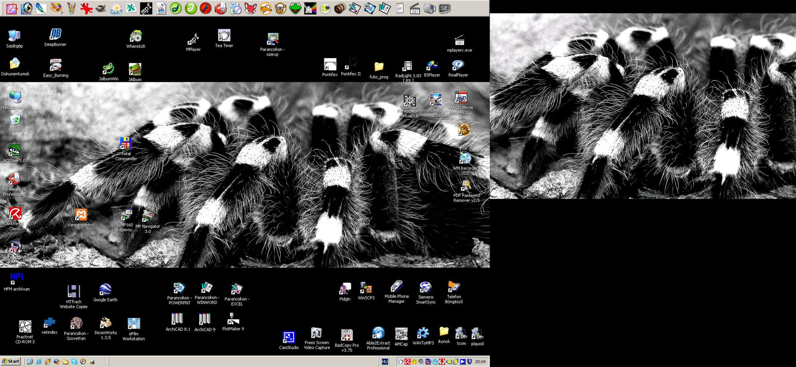Image resolution: width=796 pixels, height=367 pixels.
Task: Open the 321 clapperboard toolbar icon
Action: [415, 8]
